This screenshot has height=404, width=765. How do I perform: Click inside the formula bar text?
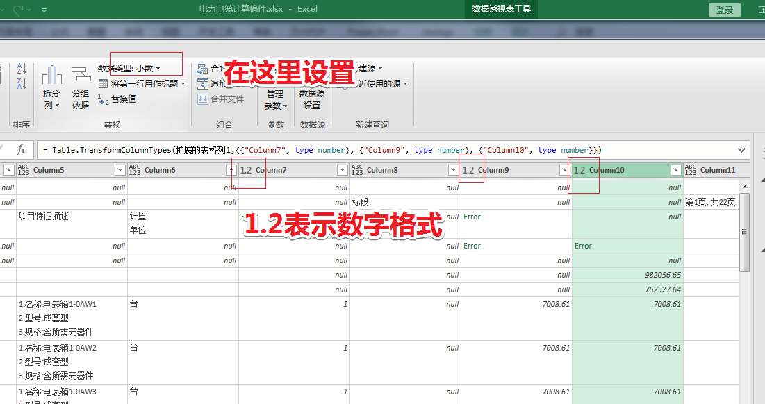pyautogui.click(x=322, y=150)
